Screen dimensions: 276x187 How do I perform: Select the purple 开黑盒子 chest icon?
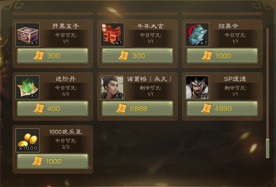point(27,35)
